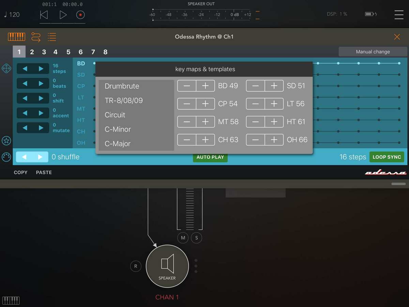Increase beats with right arrow

[41, 83]
